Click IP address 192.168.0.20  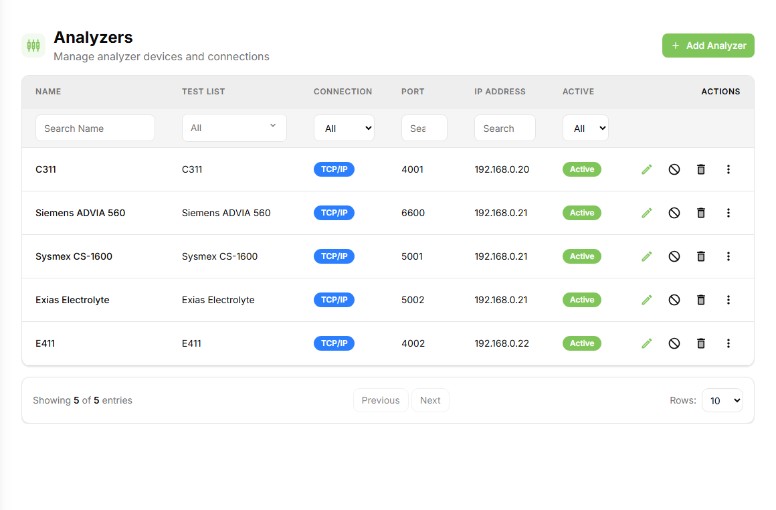point(502,169)
